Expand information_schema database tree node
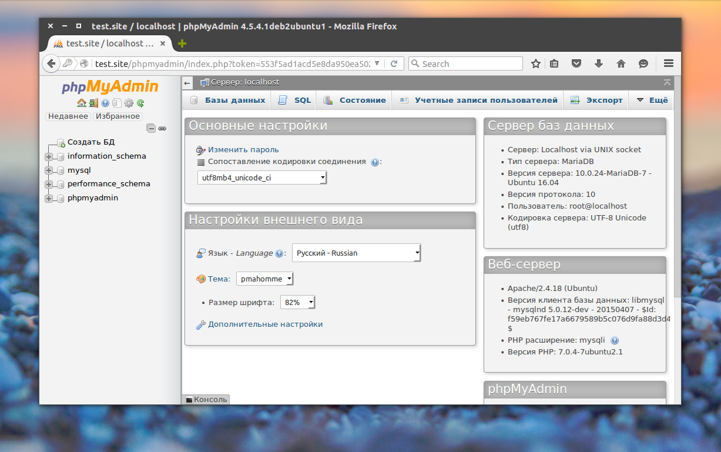 [49, 156]
